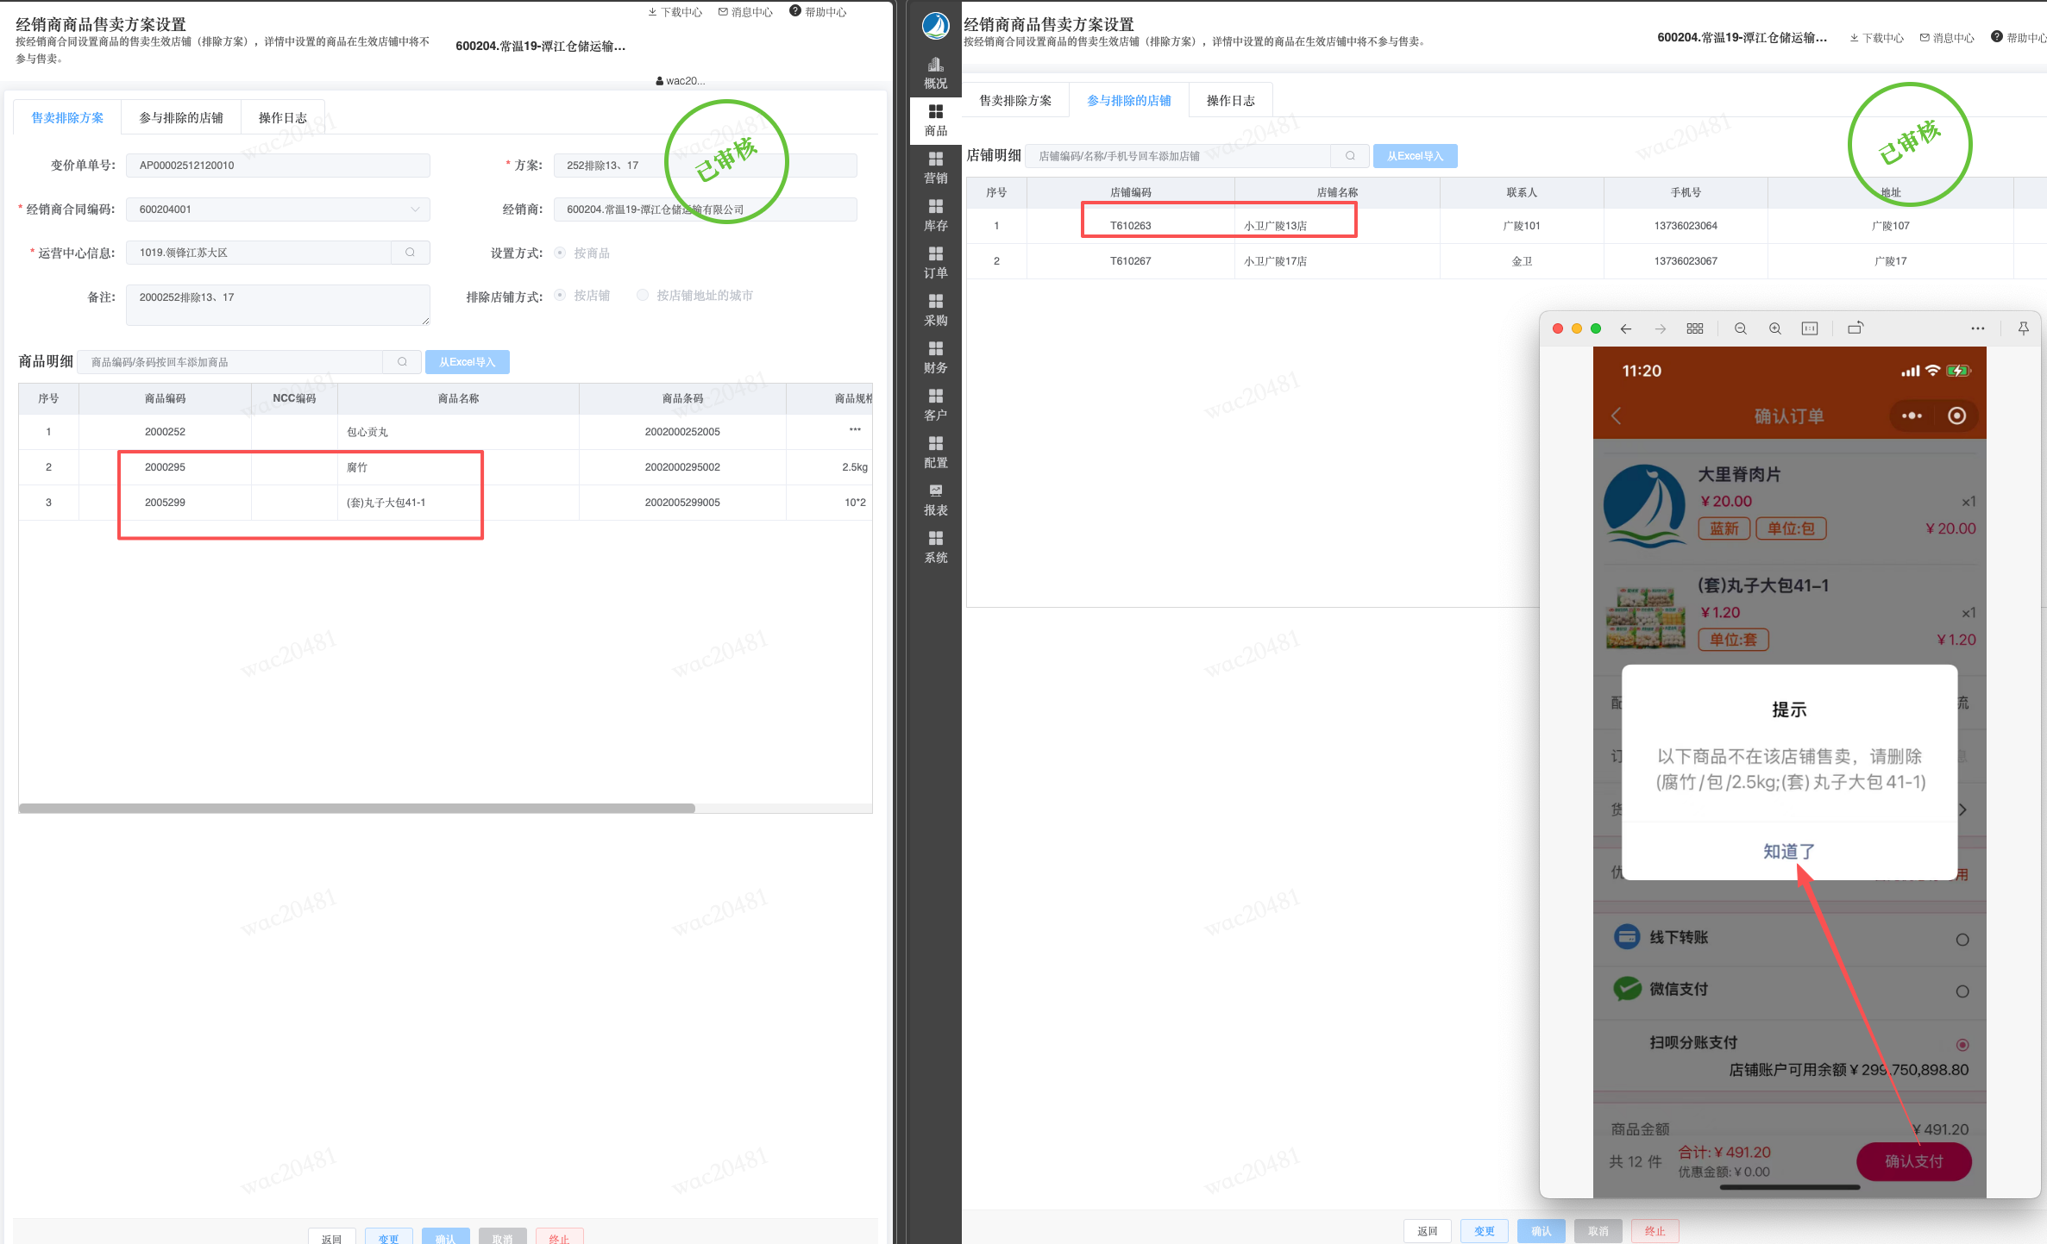Switch to 参与排除的店铺 tab on left
Screen dimensions: 2047x1244
point(181,118)
